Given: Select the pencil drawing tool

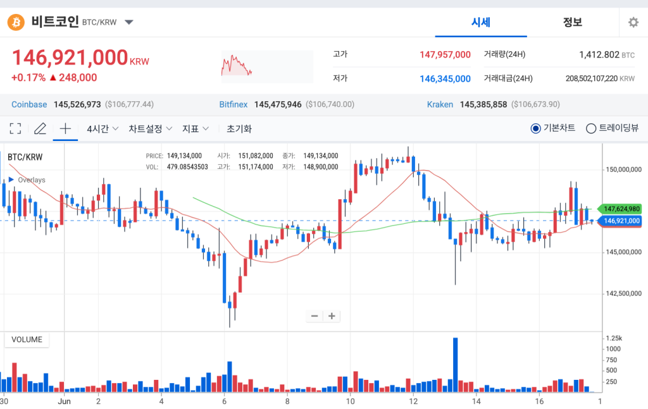Looking at the screenshot, I should [40, 129].
